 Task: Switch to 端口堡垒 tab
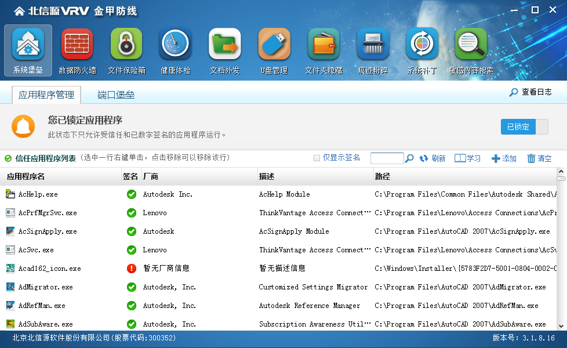[116, 95]
